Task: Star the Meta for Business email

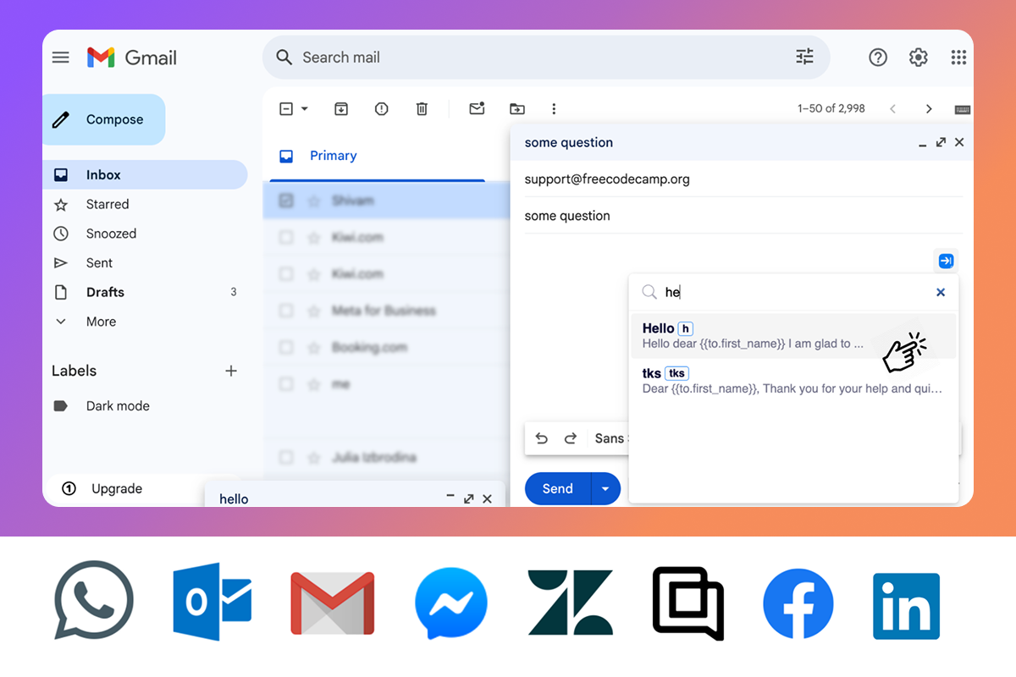Action: point(314,311)
